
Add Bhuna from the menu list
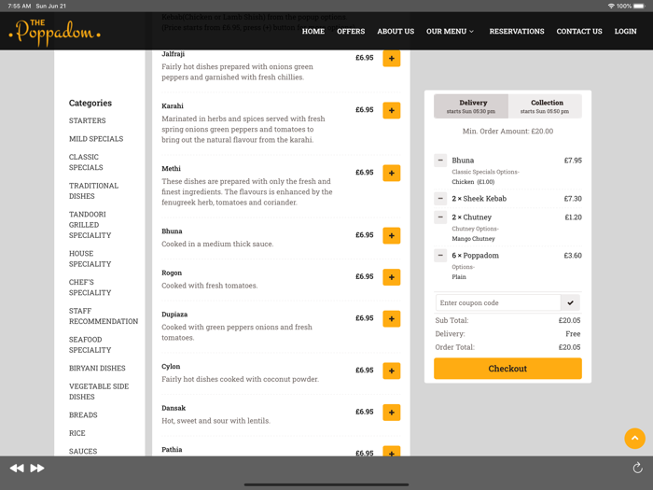coord(391,235)
